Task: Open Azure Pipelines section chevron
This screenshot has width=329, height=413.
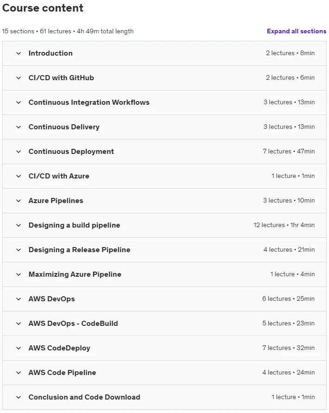Action: 19,201
